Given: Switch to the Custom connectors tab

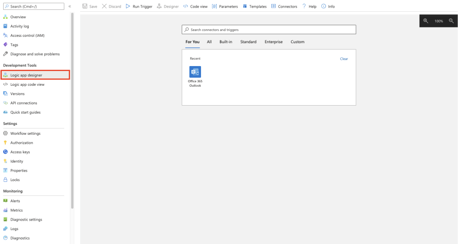Looking at the screenshot, I should coord(297,42).
